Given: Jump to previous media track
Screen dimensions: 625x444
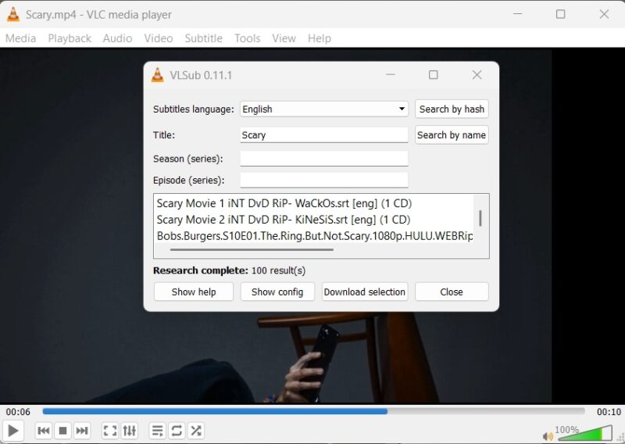Looking at the screenshot, I should pyautogui.click(x=44, y=431).
